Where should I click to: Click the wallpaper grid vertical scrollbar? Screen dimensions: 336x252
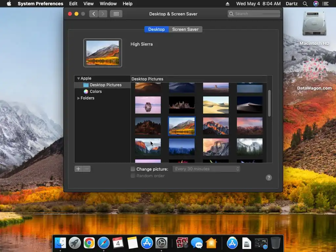point(269,103)
